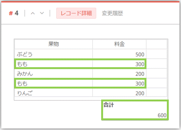Click the 合計 field label
This screenshot has height=130, width=181.
pyautogui.click(x=108, y=105)
